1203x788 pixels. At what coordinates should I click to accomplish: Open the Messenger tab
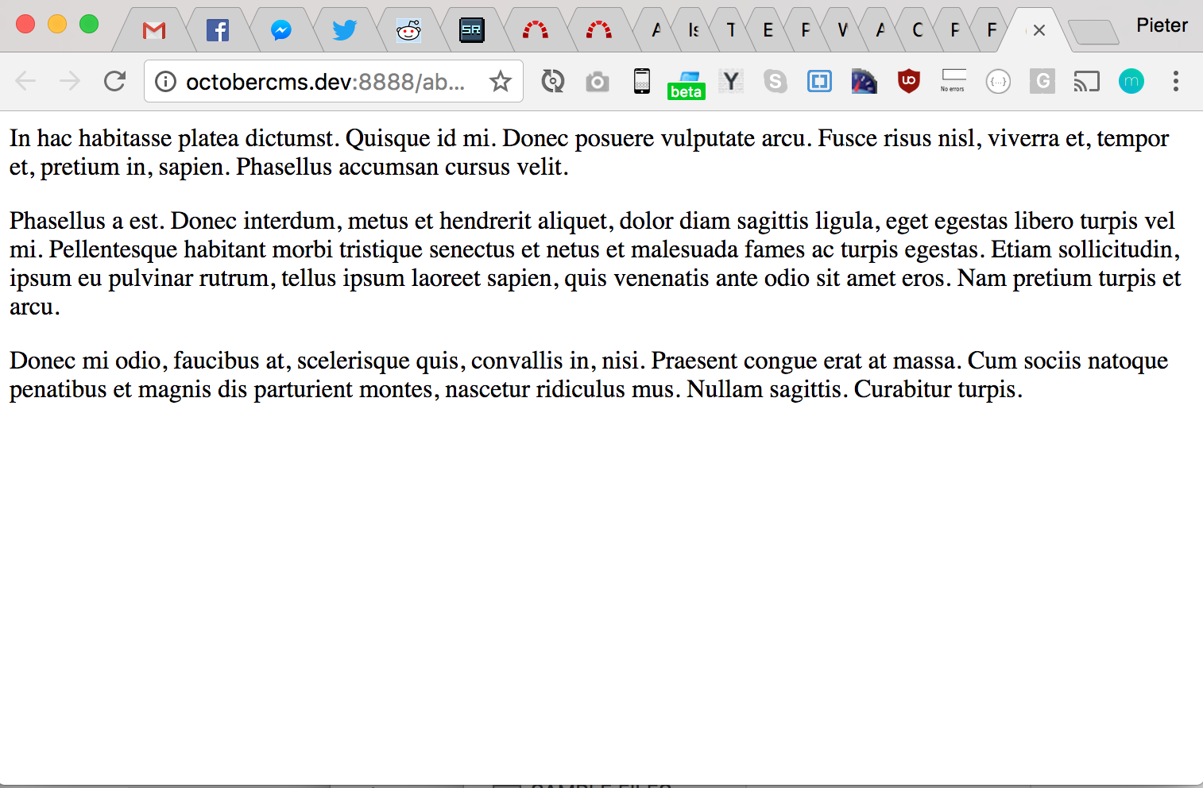coord(281,31)
